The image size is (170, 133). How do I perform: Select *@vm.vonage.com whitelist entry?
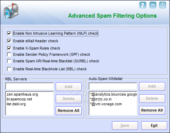click(106, 104)
